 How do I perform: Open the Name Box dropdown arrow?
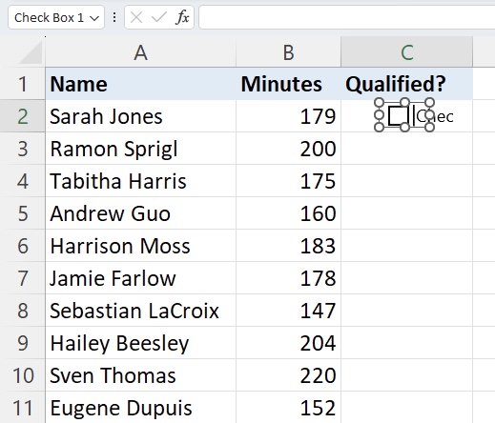pos(94,18)
